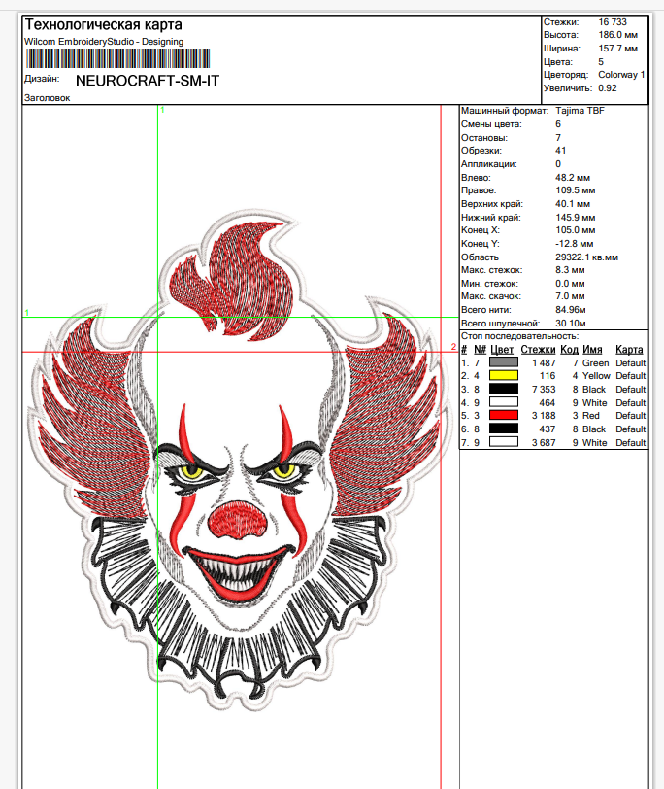
Task: Click the Green thread name
Action: coord(595,362)
